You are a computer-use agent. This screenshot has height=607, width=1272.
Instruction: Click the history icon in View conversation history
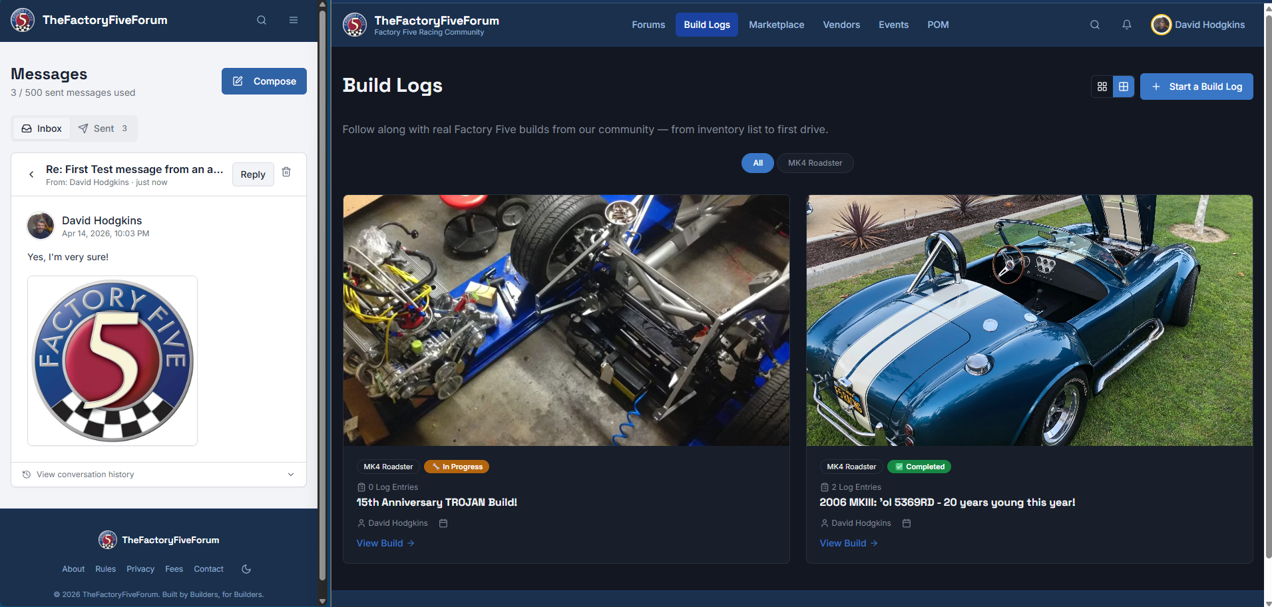(x=27, y=475)
